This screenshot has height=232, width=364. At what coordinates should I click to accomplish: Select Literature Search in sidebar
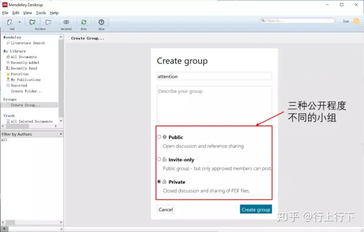[28, 43]
